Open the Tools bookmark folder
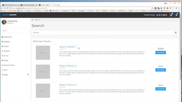Screen dimensions: 182x102 click(97, 11)
